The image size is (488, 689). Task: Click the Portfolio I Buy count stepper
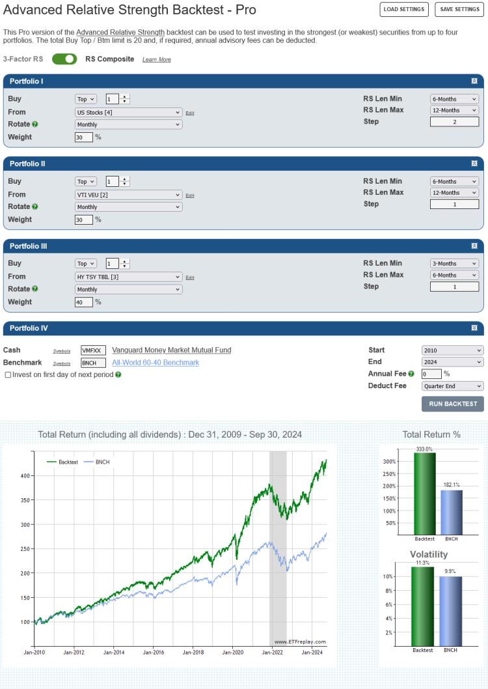click(118, 99)
